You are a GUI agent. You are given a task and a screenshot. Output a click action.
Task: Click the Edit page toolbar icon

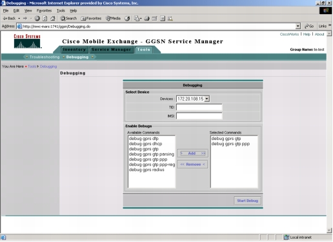pos(154,19)
